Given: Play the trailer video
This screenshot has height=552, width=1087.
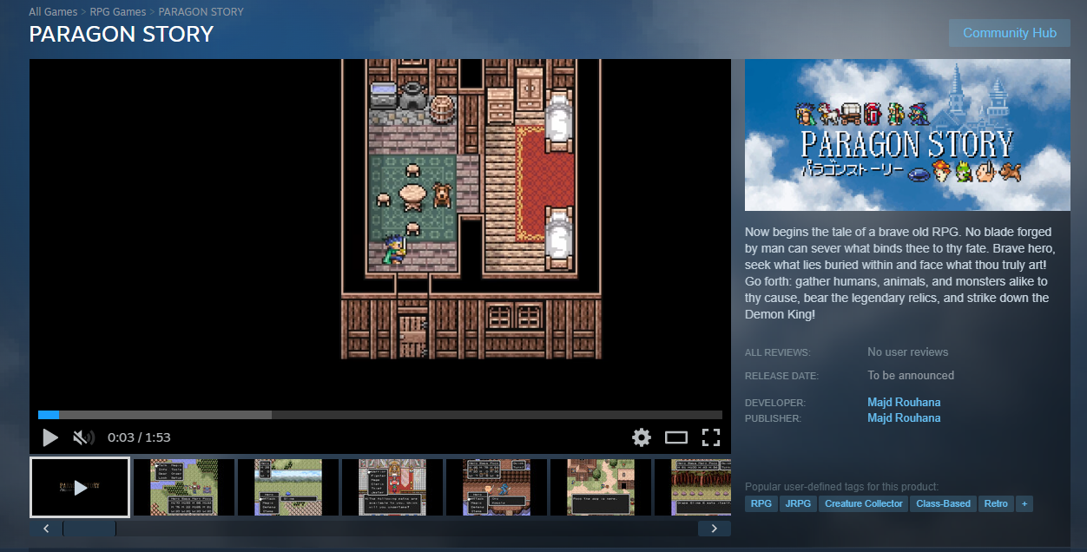Looking at the screenshot, I should click(50, 437).
